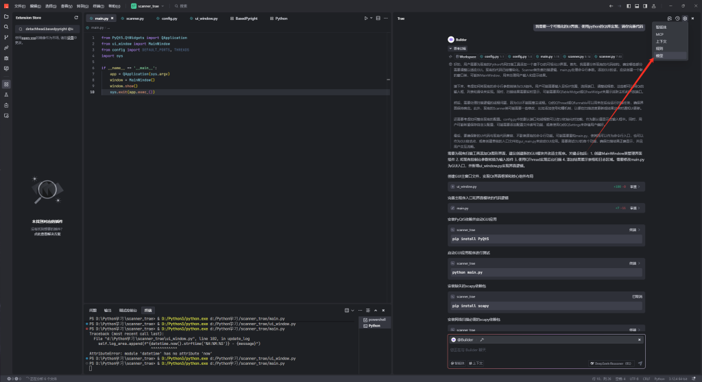Select 上下文 in settings dropdown menu
Image resolution: width=702 pixels, height=382 pixels.
(670, 41)
